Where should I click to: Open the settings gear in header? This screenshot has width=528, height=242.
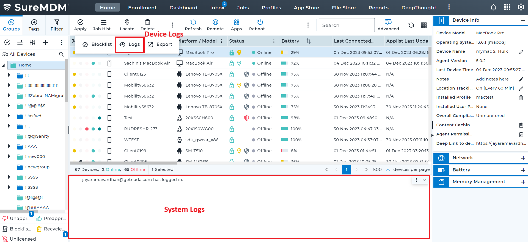(521, 7)
